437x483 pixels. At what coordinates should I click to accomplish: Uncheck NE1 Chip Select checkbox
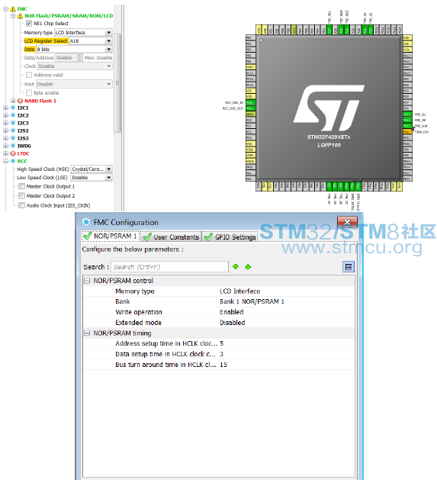(29, 24)
